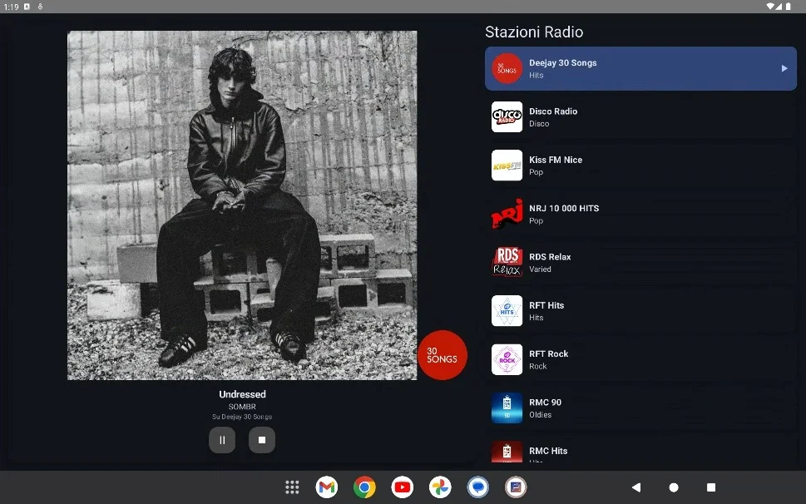Open the RDS Relax station icon

coord(507,263)
